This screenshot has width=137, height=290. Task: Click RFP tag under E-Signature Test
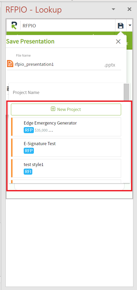(x=29, y=151)
